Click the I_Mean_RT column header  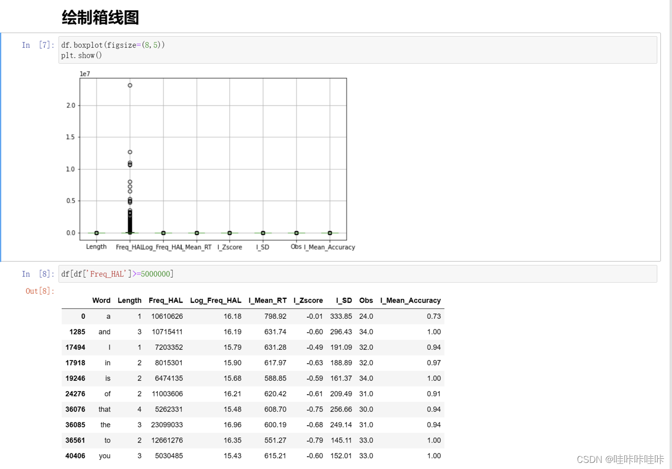click(x=267, y=300)
